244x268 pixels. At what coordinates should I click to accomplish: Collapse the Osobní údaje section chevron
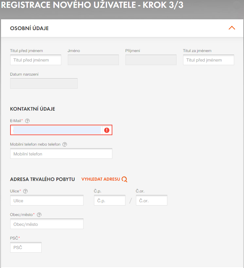pyautogui.click(x=232, y=28)
